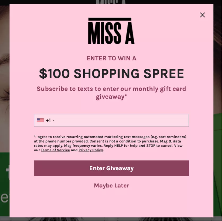The image size is (222, 221).
Task: Click the dimmed page strip below popup
Action: (x=111, y=219)
